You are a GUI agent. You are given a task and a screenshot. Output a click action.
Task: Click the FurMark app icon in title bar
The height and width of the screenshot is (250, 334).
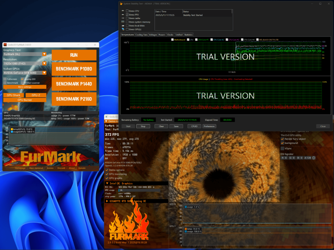(x=5, y=44)
